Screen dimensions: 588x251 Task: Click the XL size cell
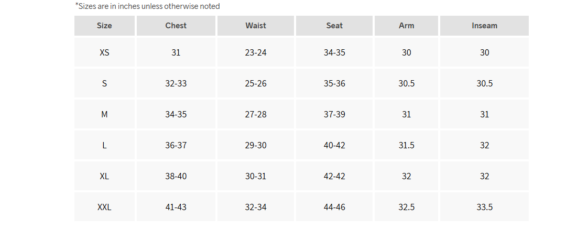(104, 177)
